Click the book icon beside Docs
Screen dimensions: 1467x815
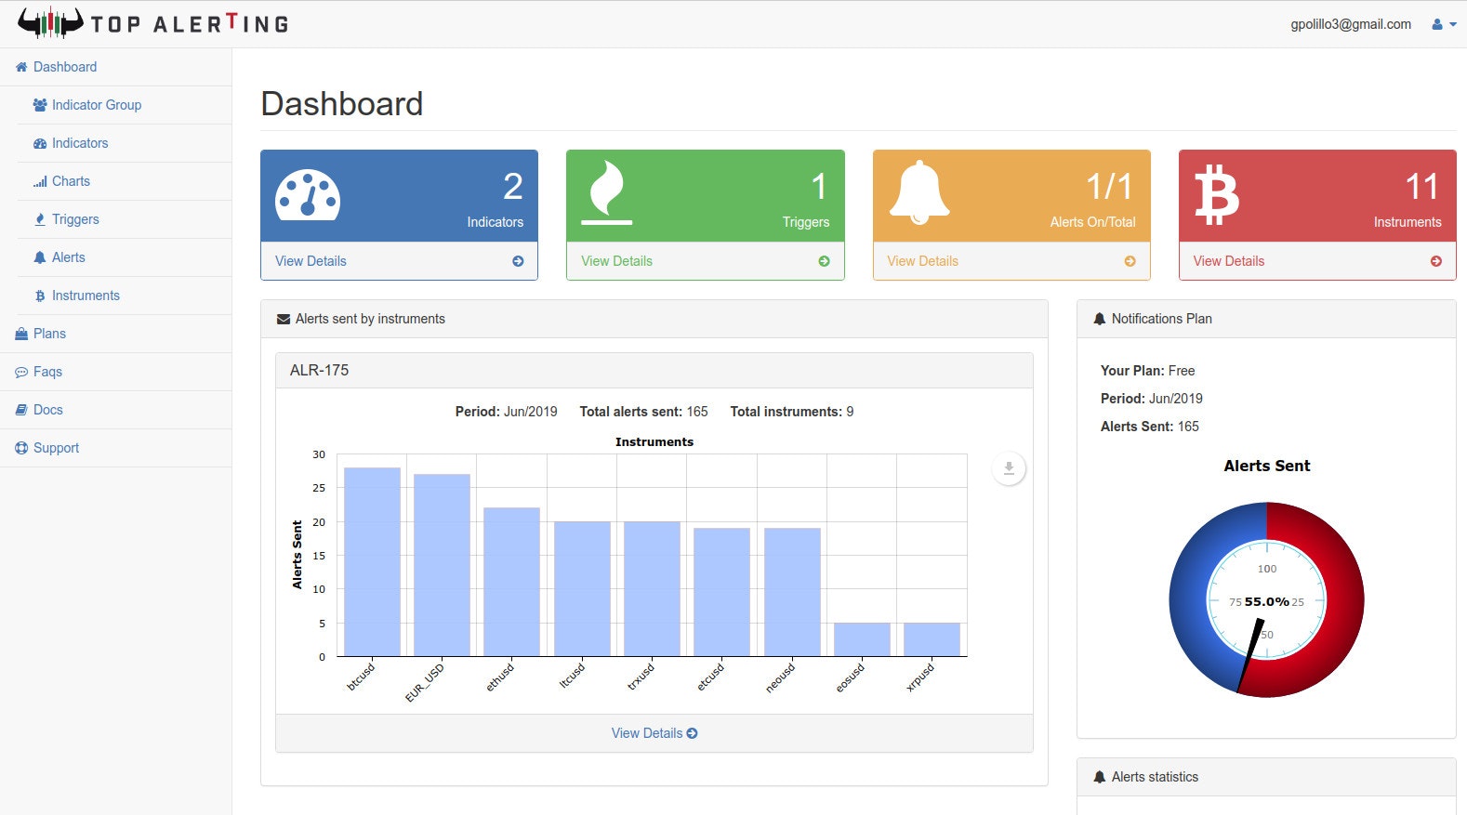[x=21, y=410]
